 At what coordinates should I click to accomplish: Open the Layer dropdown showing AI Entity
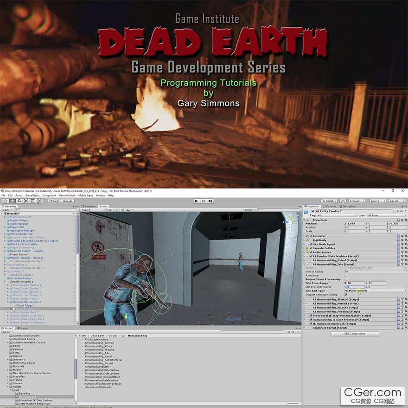coord(387,215)
